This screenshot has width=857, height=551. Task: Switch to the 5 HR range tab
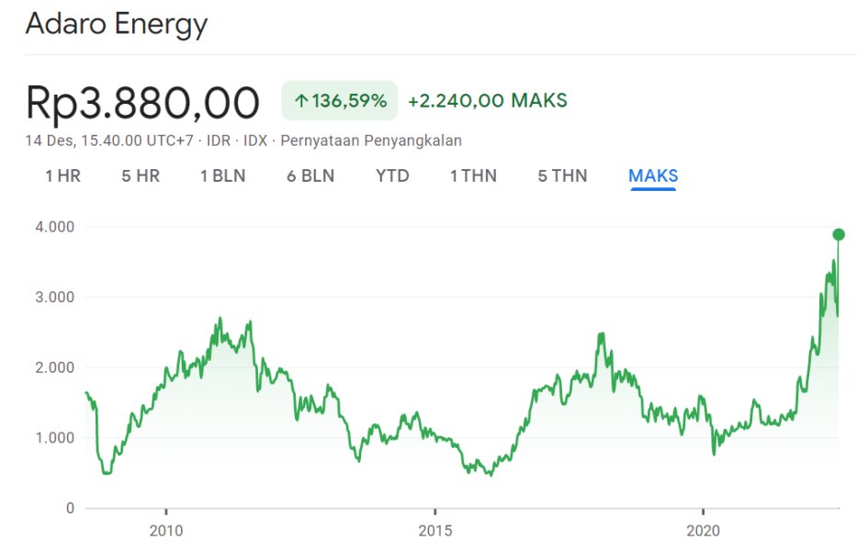(x=140, y=175)
